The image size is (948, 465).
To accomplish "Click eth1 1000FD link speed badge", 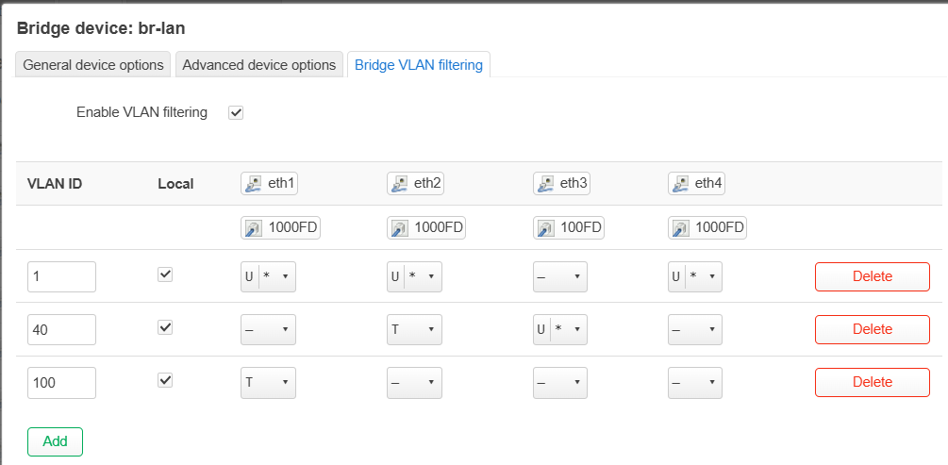I will click(279, 227).
